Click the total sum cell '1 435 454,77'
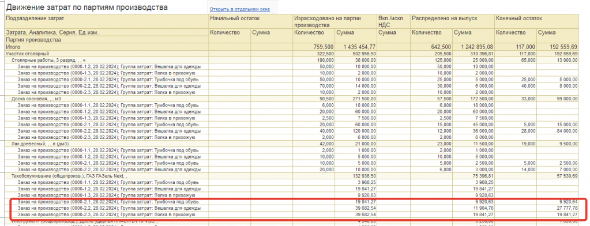Image resolution: width=590 pixels, height=226 pixels. click(360, 47)
